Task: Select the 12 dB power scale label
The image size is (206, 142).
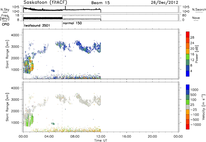Action: (x=192, y=60)
